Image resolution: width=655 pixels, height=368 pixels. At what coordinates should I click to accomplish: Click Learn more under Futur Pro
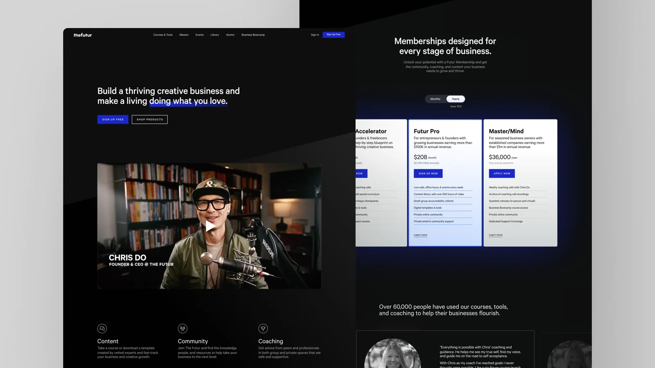(x=420, y=235)
